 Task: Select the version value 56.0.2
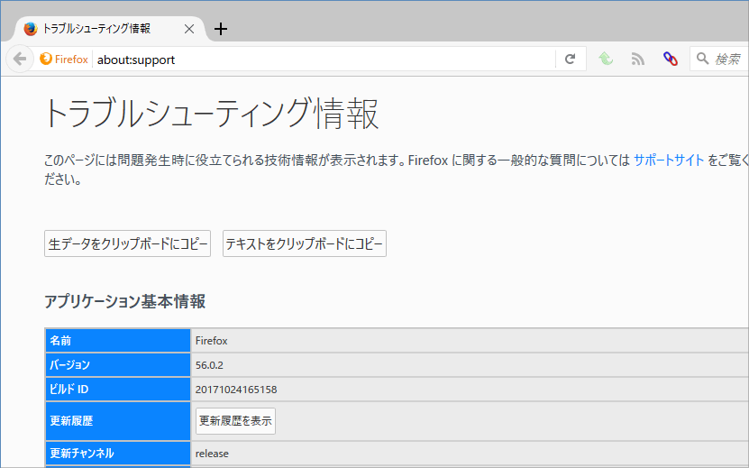(209, 365)
